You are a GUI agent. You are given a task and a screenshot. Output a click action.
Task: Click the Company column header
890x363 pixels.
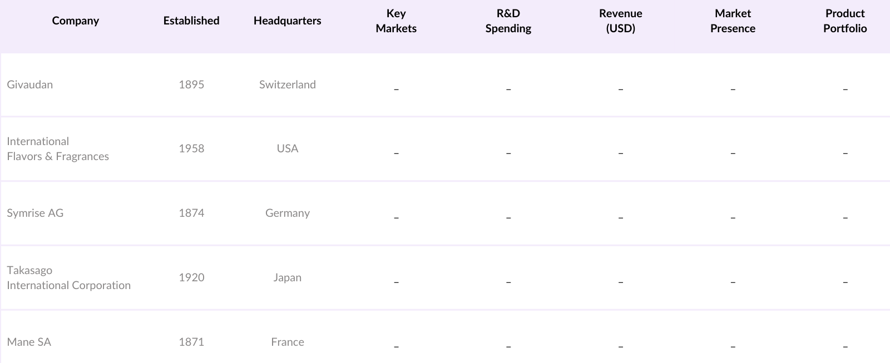[75, 21]
